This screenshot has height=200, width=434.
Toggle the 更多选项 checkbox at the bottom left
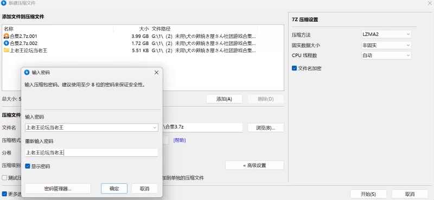click(4, 194)
